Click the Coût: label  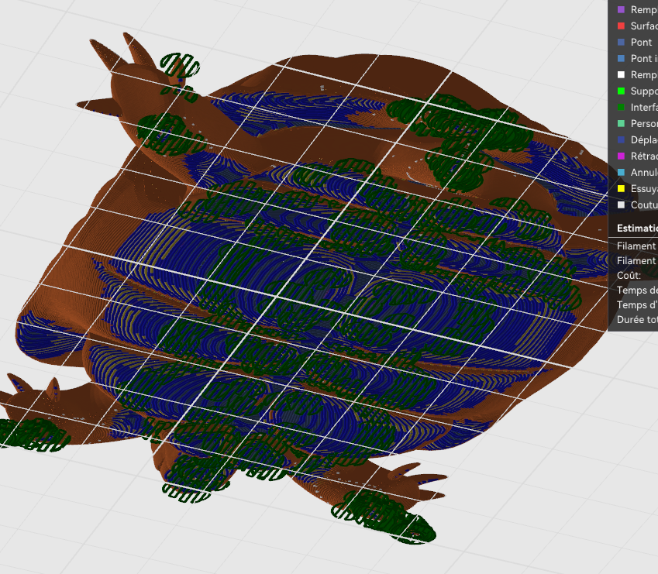pos(629,276)
